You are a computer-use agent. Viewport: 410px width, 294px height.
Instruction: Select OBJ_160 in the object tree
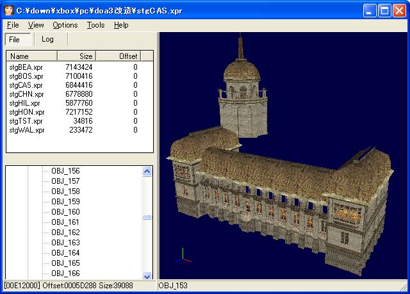click(x=65, y=212)
